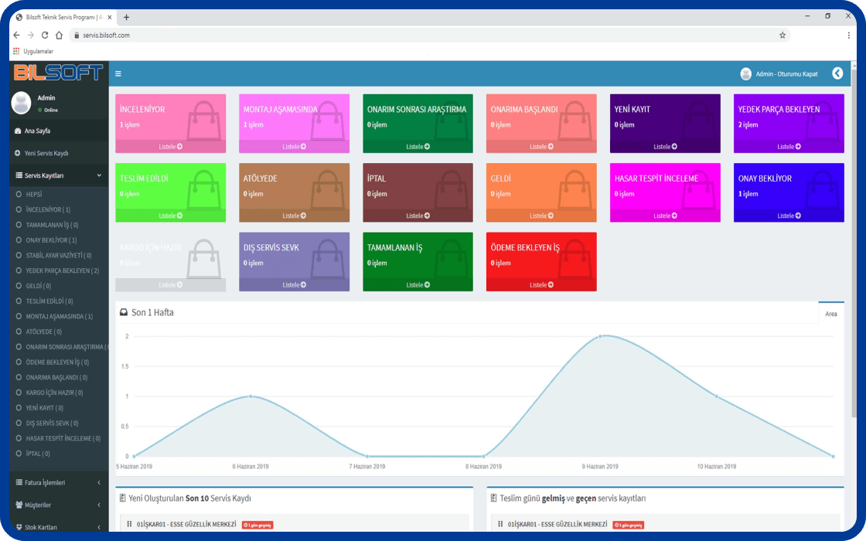866x541 pixels.
Task: Click the ONARIM SONRASI ARAŞTIRMA card title
Action: pos(417,109)
